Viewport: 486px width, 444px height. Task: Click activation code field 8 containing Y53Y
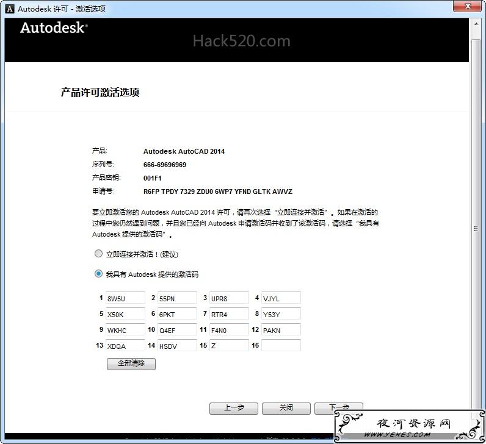coord(281,313)
